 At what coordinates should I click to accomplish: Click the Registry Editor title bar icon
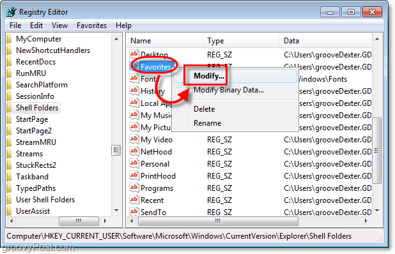(12, 12)
